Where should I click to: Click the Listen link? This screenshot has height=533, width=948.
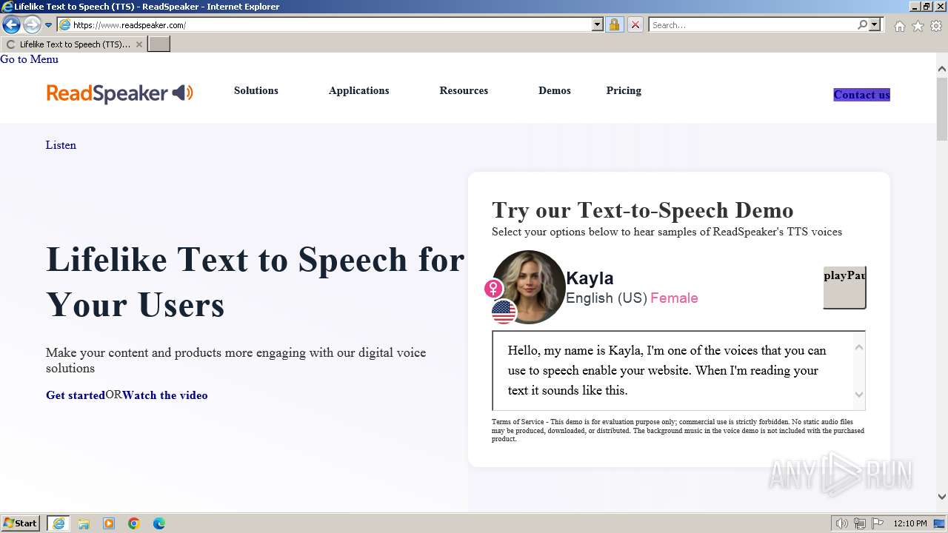coord(61,145)
